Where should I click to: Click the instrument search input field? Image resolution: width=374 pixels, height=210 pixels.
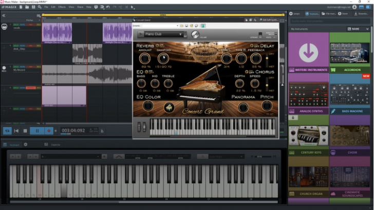coord(330,21)
